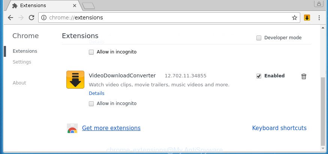Open the VideoDownloadConverter toolbar extension icon
The width and height of the screenshot is (328, 154).
point(307,18)
